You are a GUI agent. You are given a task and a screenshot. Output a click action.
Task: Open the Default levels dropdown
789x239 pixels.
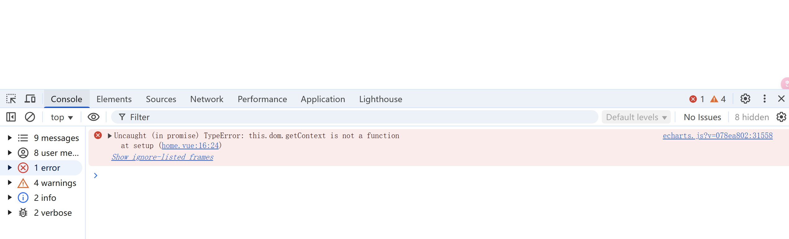point(636,117)
